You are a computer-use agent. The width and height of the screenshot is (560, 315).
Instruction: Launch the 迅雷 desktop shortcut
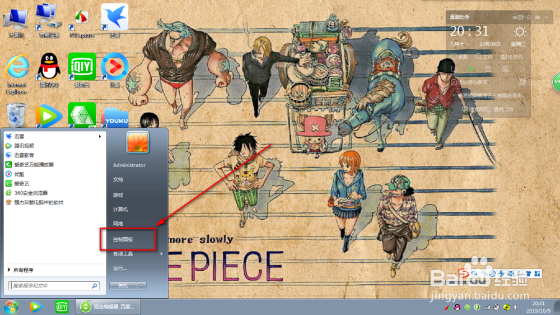coord(115,21)
